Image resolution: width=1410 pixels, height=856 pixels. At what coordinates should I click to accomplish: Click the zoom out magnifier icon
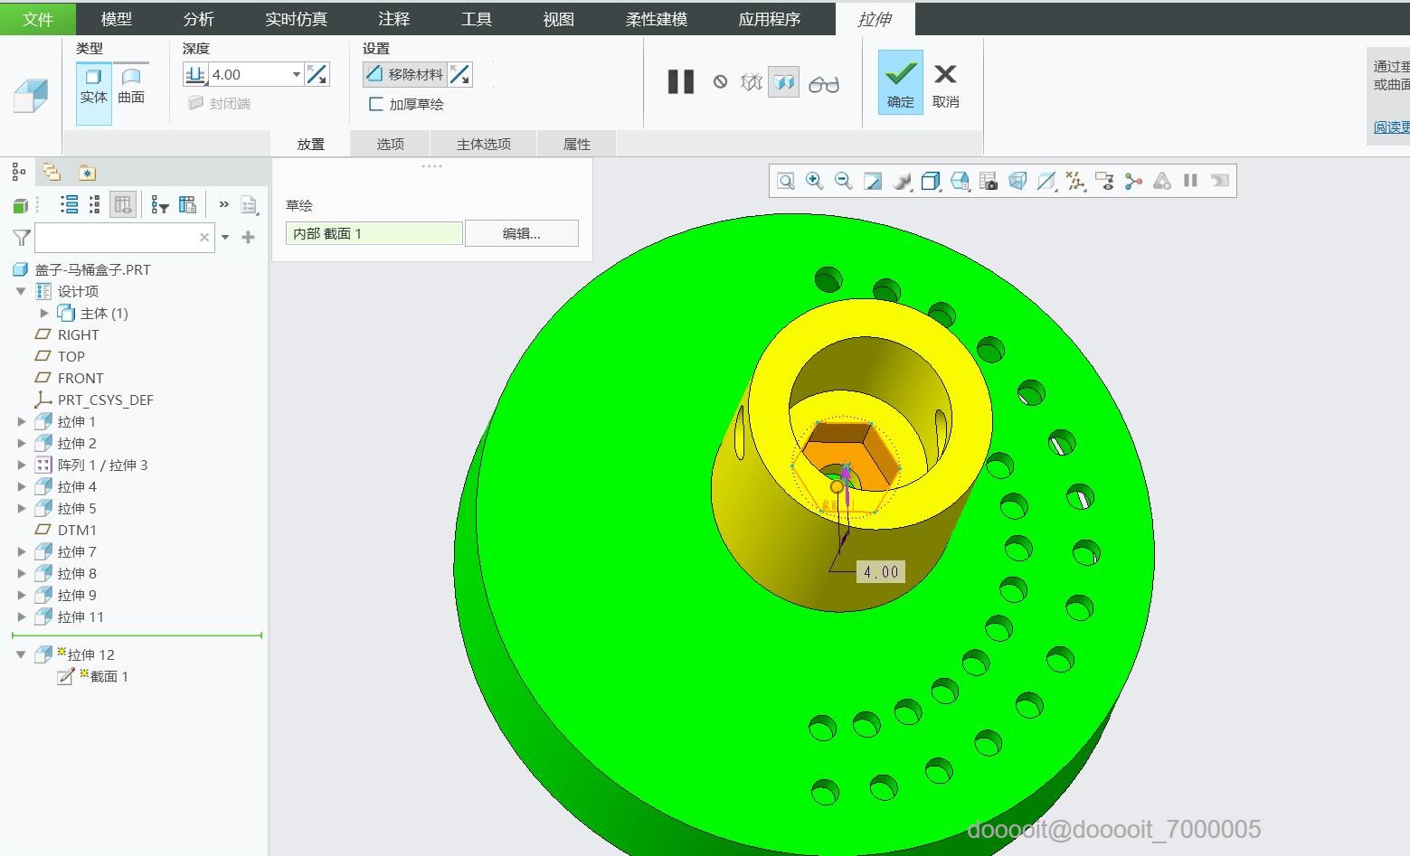coord(843,181)
